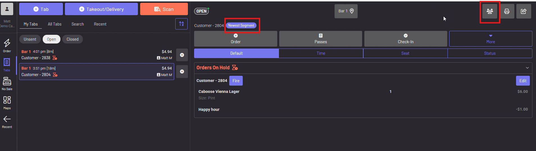Fire the held order for Customer - 2804
The image size is (536, 151).
tap(236, 81)
